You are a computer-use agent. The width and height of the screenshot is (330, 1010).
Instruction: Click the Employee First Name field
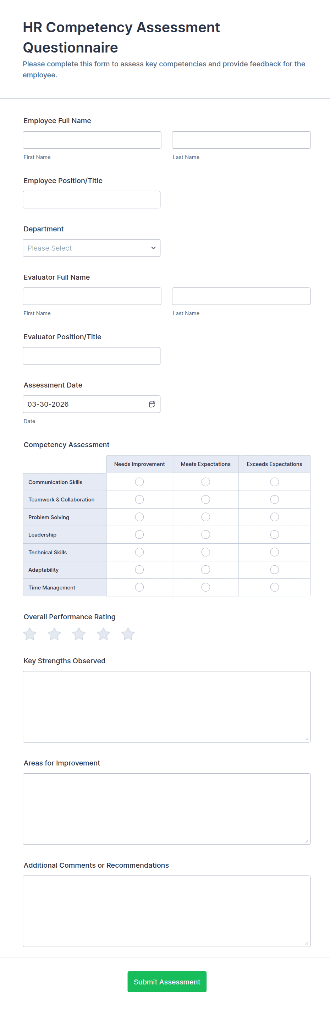[92, 140]
